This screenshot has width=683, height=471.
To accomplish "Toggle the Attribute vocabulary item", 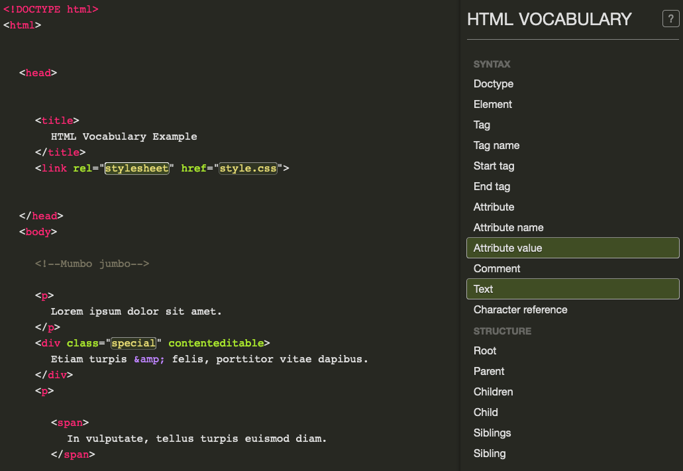I will (494, 207).
